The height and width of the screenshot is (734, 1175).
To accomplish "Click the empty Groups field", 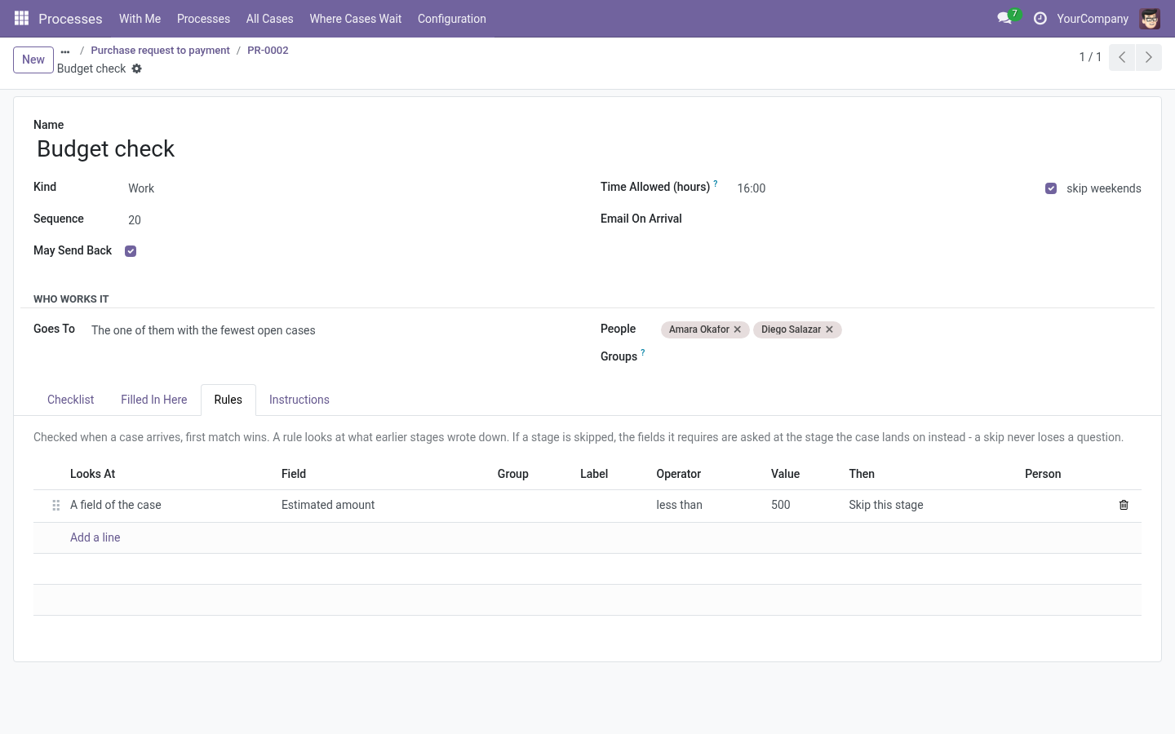I will [901, 356].
